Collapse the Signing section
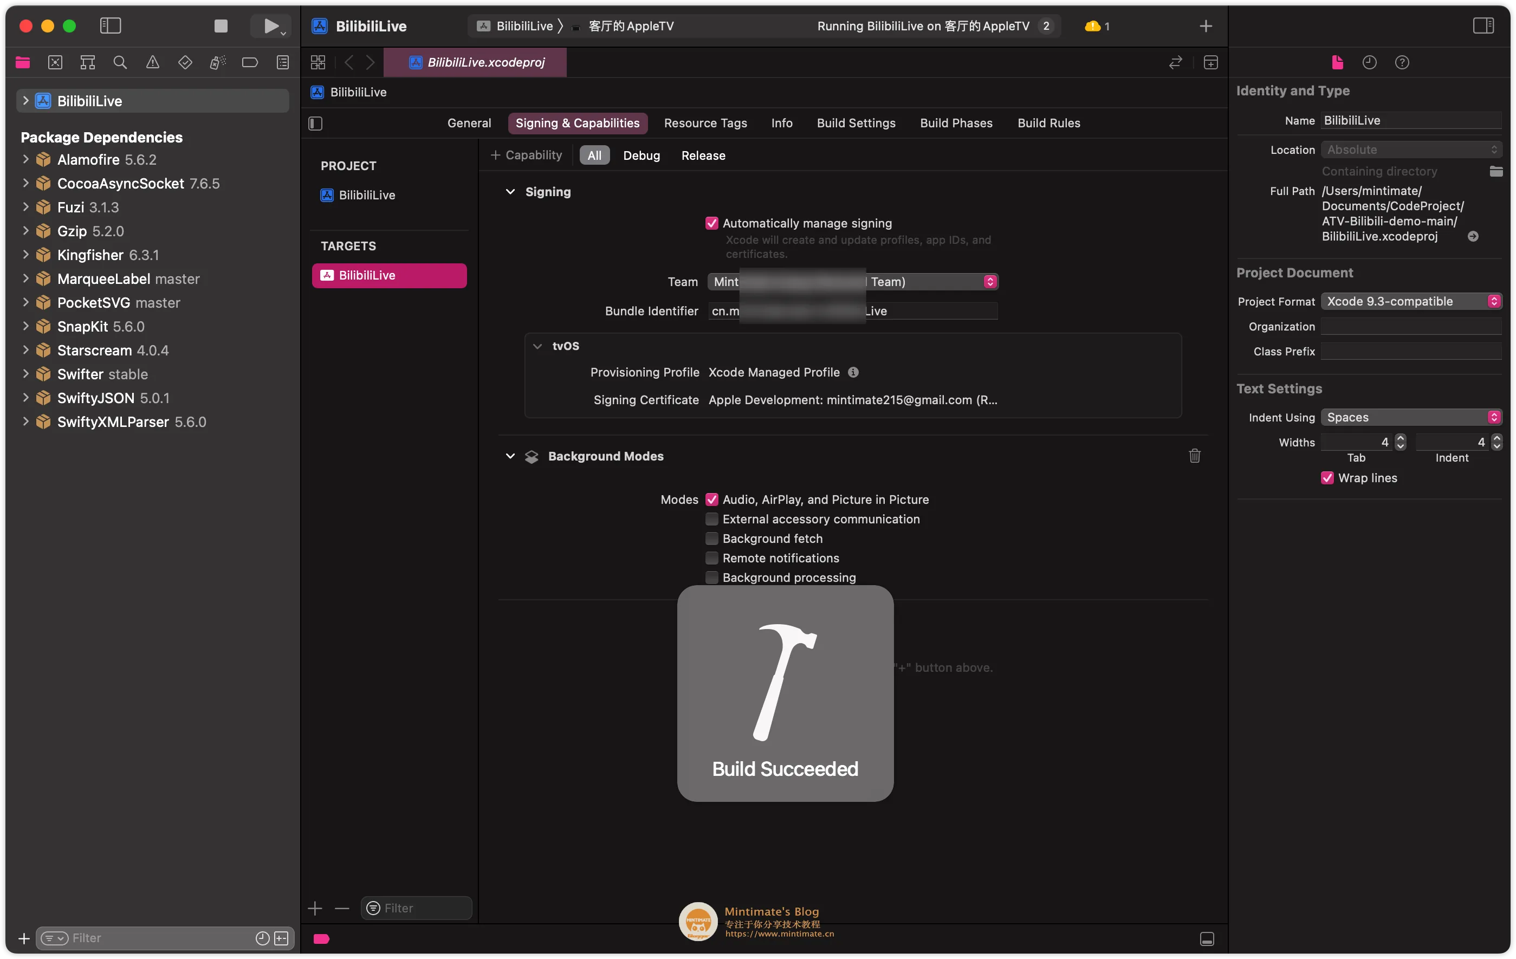Image resolution: width=1516 pixels, height=959 pixels. tap(510, 191)
